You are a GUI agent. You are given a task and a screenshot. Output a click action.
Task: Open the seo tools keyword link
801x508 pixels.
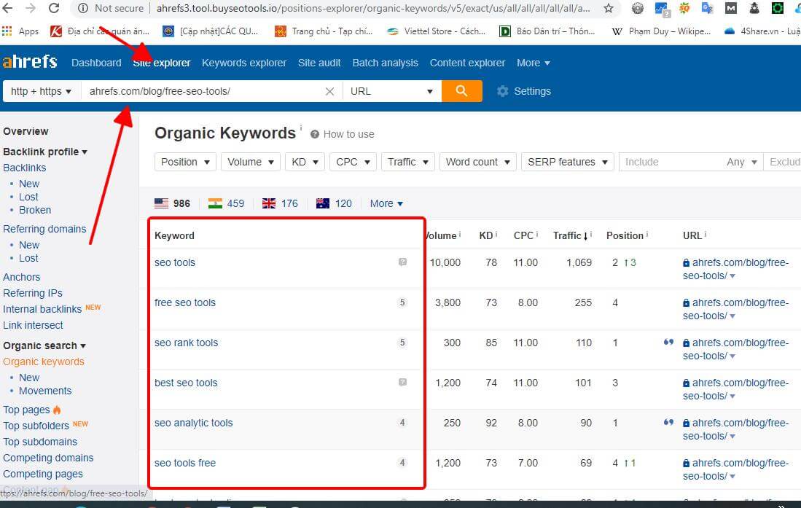click(175, 262)
